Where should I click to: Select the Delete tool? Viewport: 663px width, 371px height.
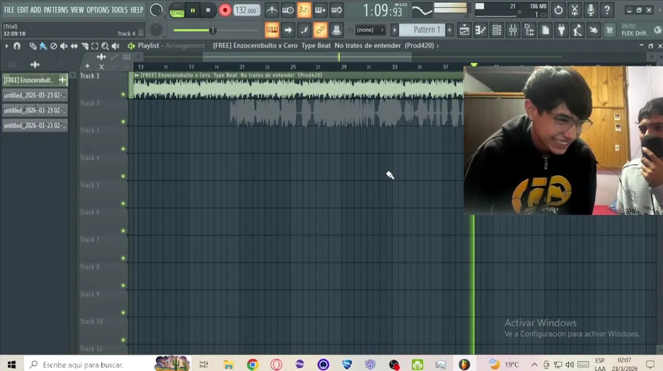point(54,46)
